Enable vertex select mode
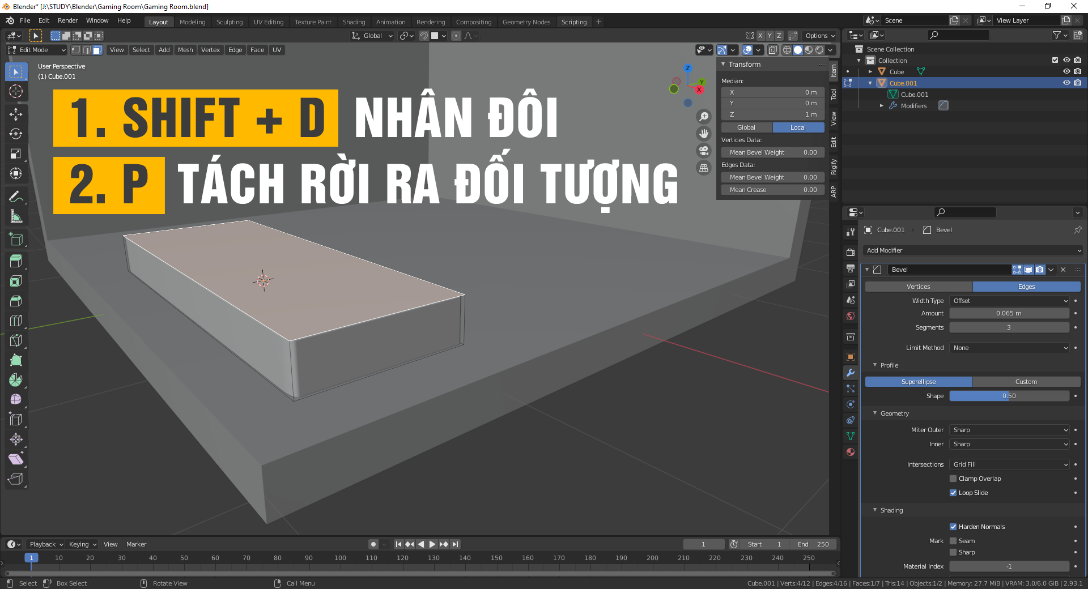This screenshot has width=1088, height=589. (x=76, y=50)
